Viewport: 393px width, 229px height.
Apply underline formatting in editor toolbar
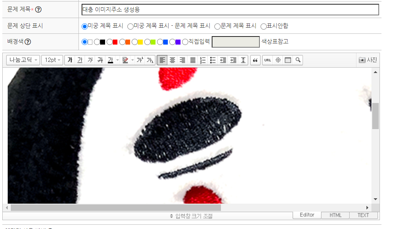[80, 60]
